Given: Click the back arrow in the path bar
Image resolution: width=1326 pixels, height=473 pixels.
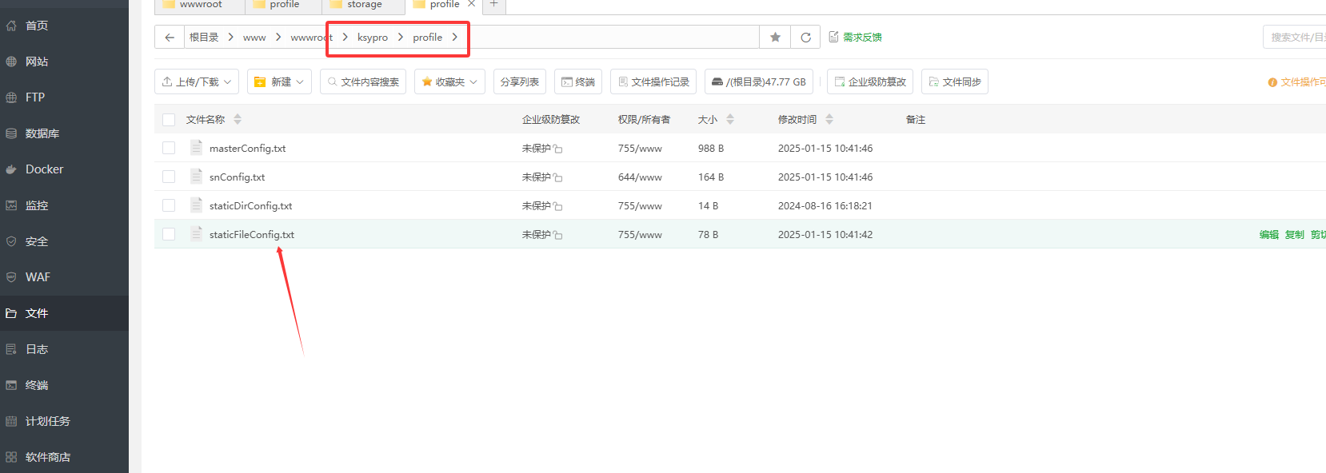Looking at the screenshot, I should [x=170, y=38].
